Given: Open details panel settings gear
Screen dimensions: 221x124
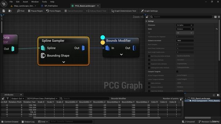Looking at the screenshot, I should tap(219, 17).
